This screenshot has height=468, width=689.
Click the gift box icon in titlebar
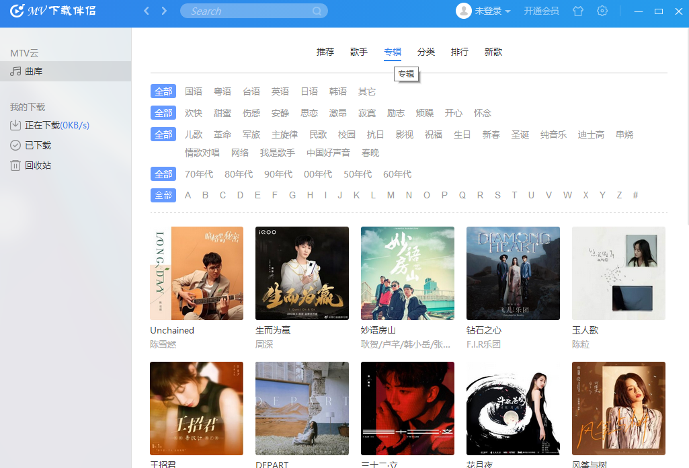coord(577,11)
